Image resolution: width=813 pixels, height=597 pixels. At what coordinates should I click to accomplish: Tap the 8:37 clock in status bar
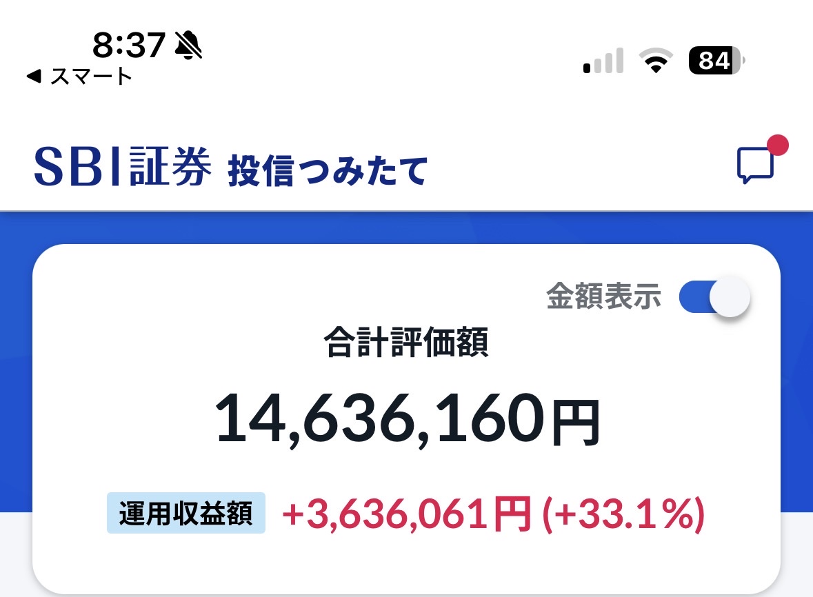coord(129,45)
